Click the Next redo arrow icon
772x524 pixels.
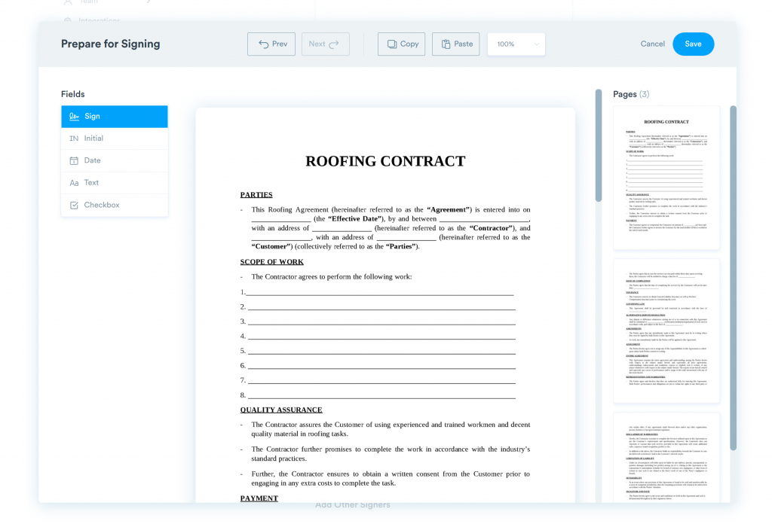click(334, 44)
